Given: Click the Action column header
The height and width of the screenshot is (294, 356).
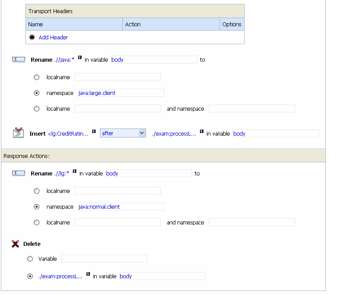Looking at the screenshot, I should click(x=171, y=24).
